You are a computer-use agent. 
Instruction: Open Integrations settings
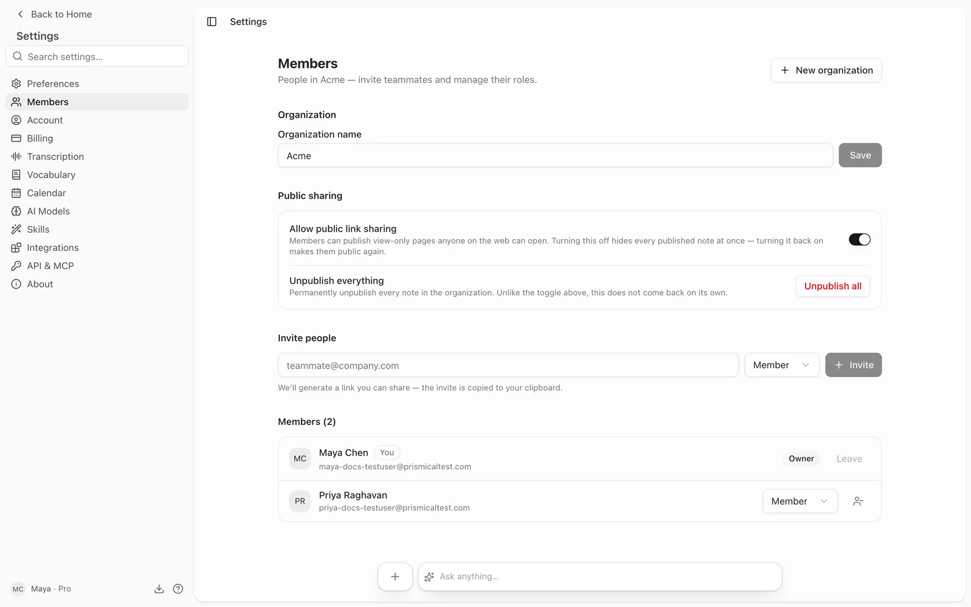point(97,247)
